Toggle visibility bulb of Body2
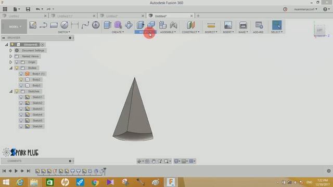333x187 pixels. (21, 79)
